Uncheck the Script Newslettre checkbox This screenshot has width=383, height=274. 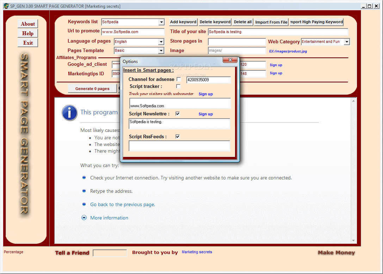pos(178,114)
